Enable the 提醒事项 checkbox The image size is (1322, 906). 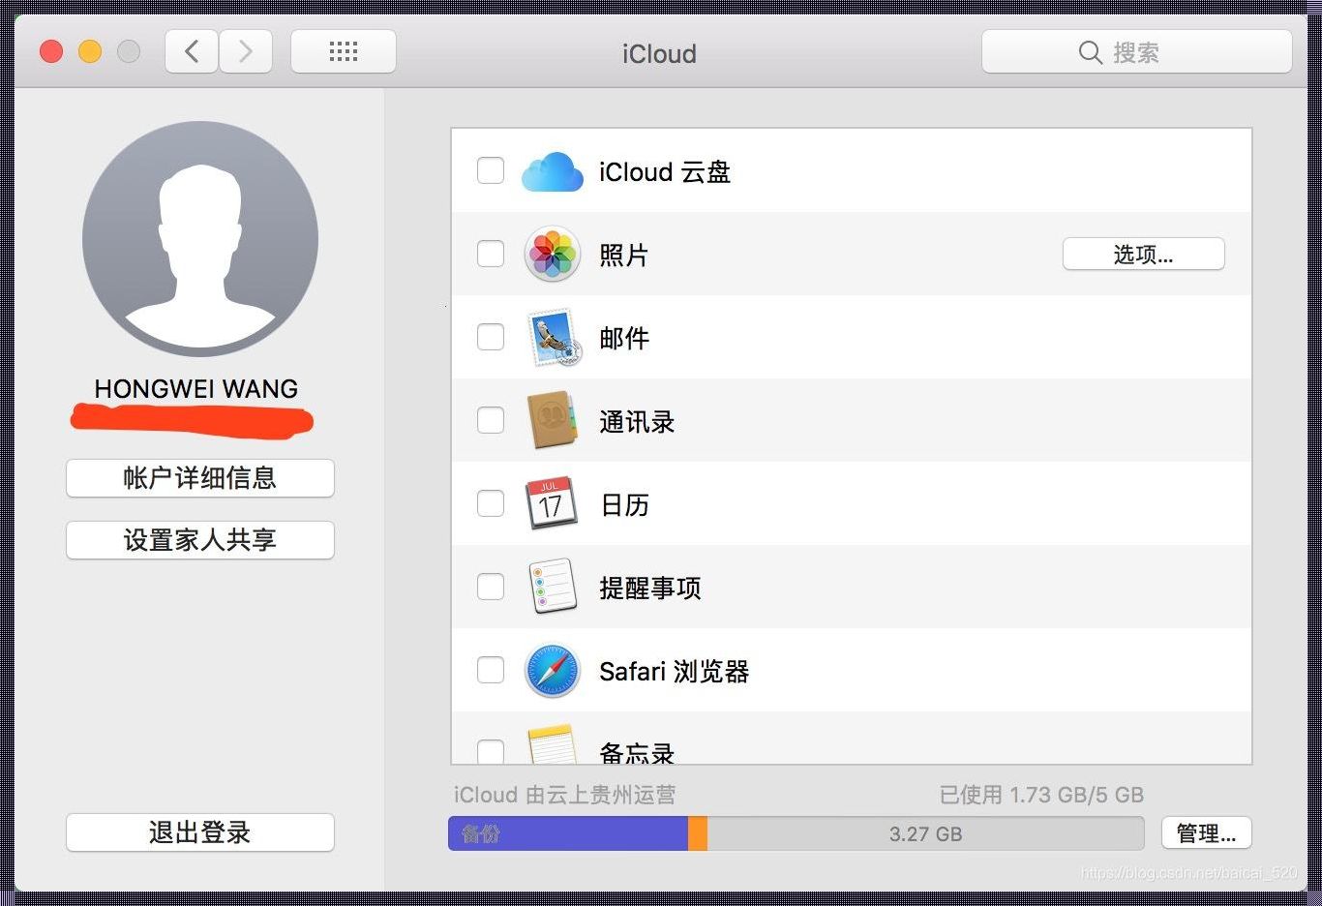491,588
